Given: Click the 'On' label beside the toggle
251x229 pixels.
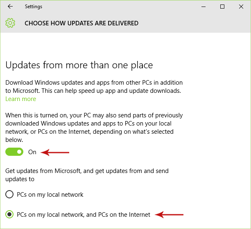Looking at the screenshot, I should (x=32, y=152).
